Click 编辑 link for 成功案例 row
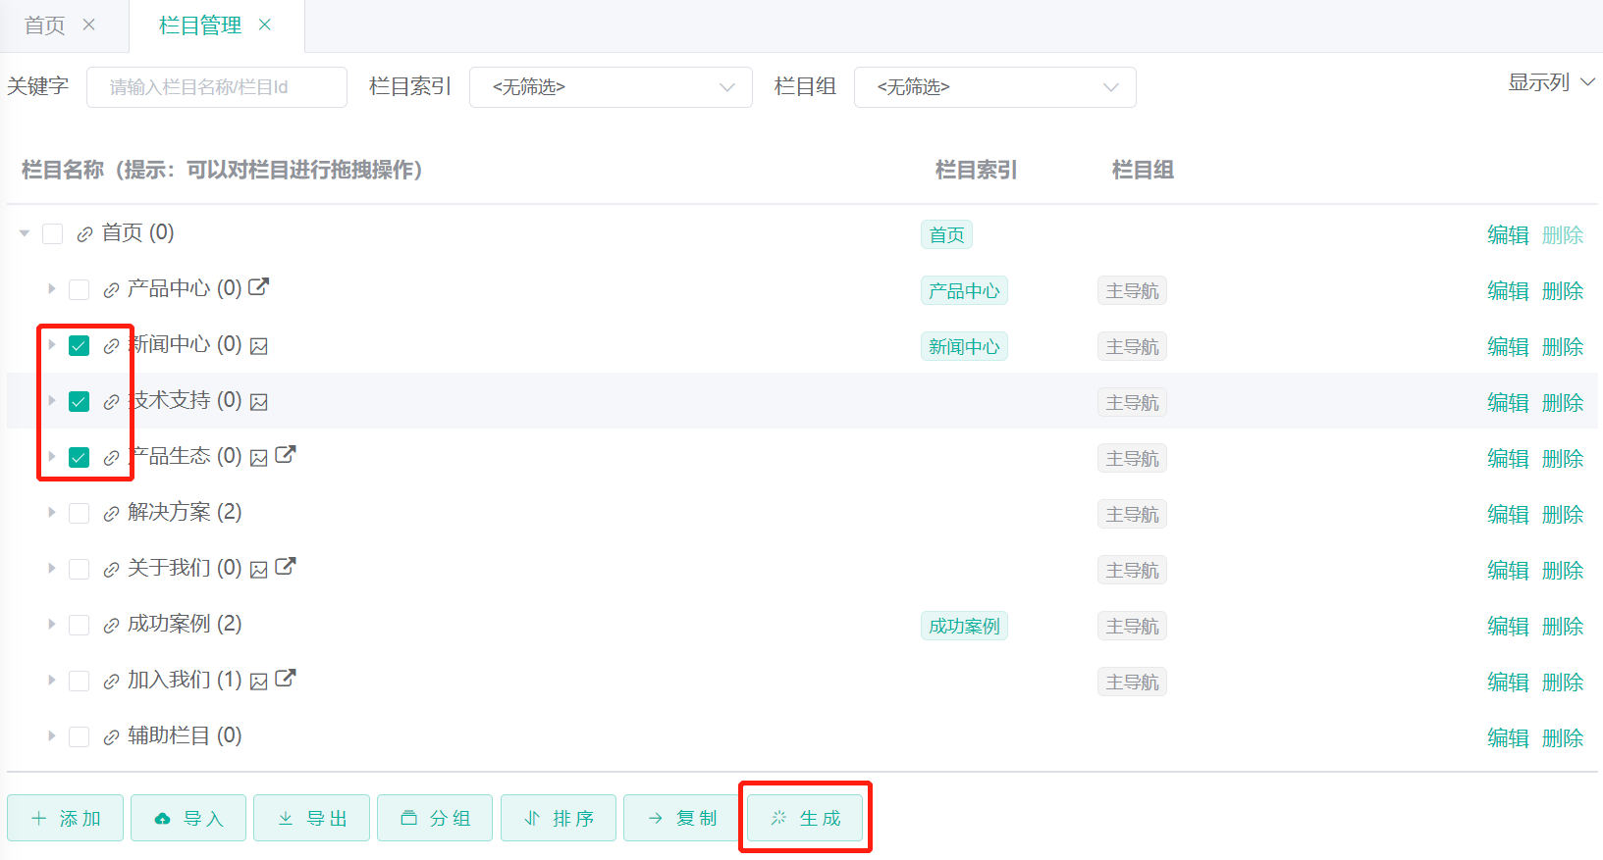Image resolution: width=1603 pixels, height=860 pixels. click(1507, 627)
